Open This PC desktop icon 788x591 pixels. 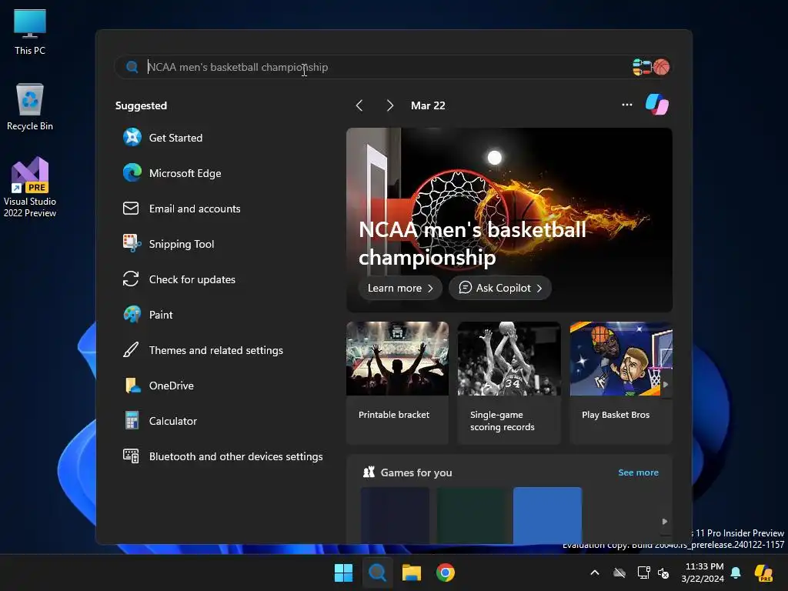coord(30,32)
